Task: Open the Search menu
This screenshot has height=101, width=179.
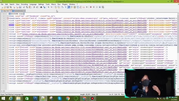Action: point(12,4)
